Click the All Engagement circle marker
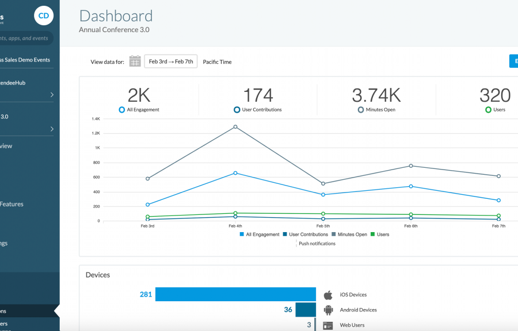 click(121, 110)
